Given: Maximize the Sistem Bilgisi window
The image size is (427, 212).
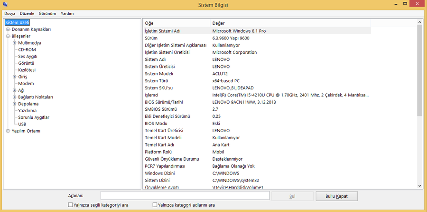Looking at the screenshot, I should tap(405, 3).
